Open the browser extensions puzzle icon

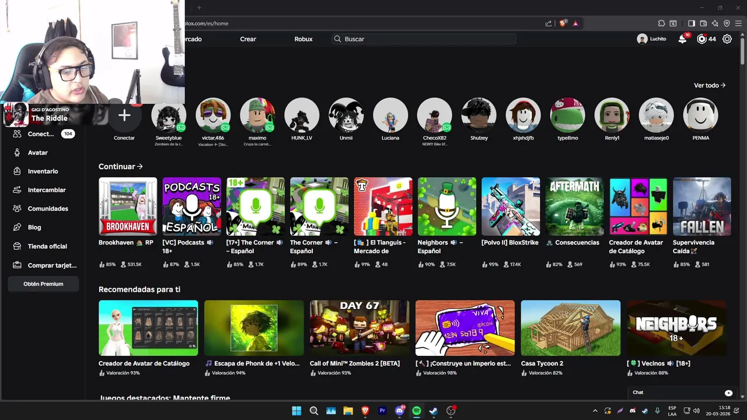click(x=661, y=23)
